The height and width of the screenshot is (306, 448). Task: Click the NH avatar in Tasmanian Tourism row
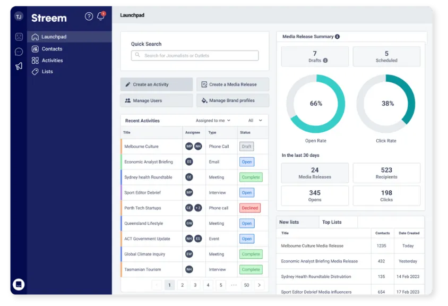189,269
